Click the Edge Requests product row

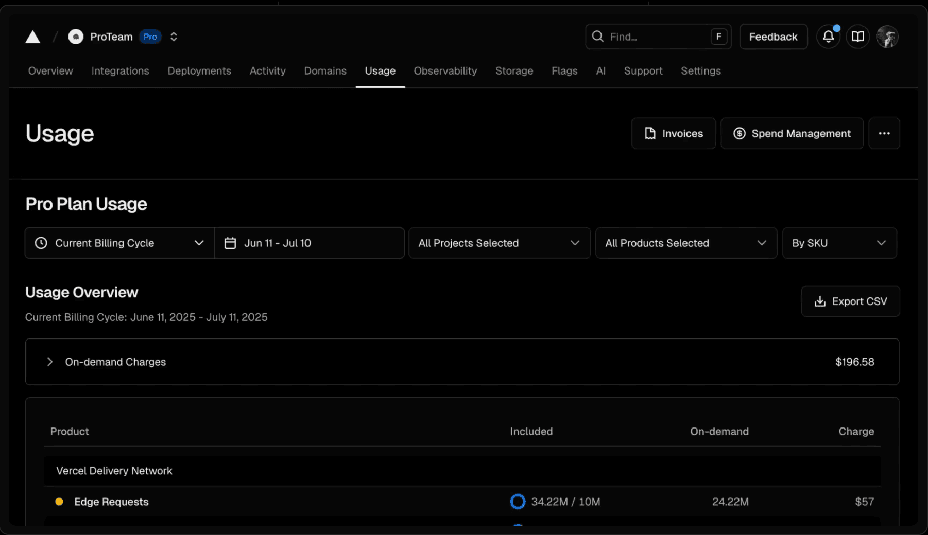(x=462, y=502)
